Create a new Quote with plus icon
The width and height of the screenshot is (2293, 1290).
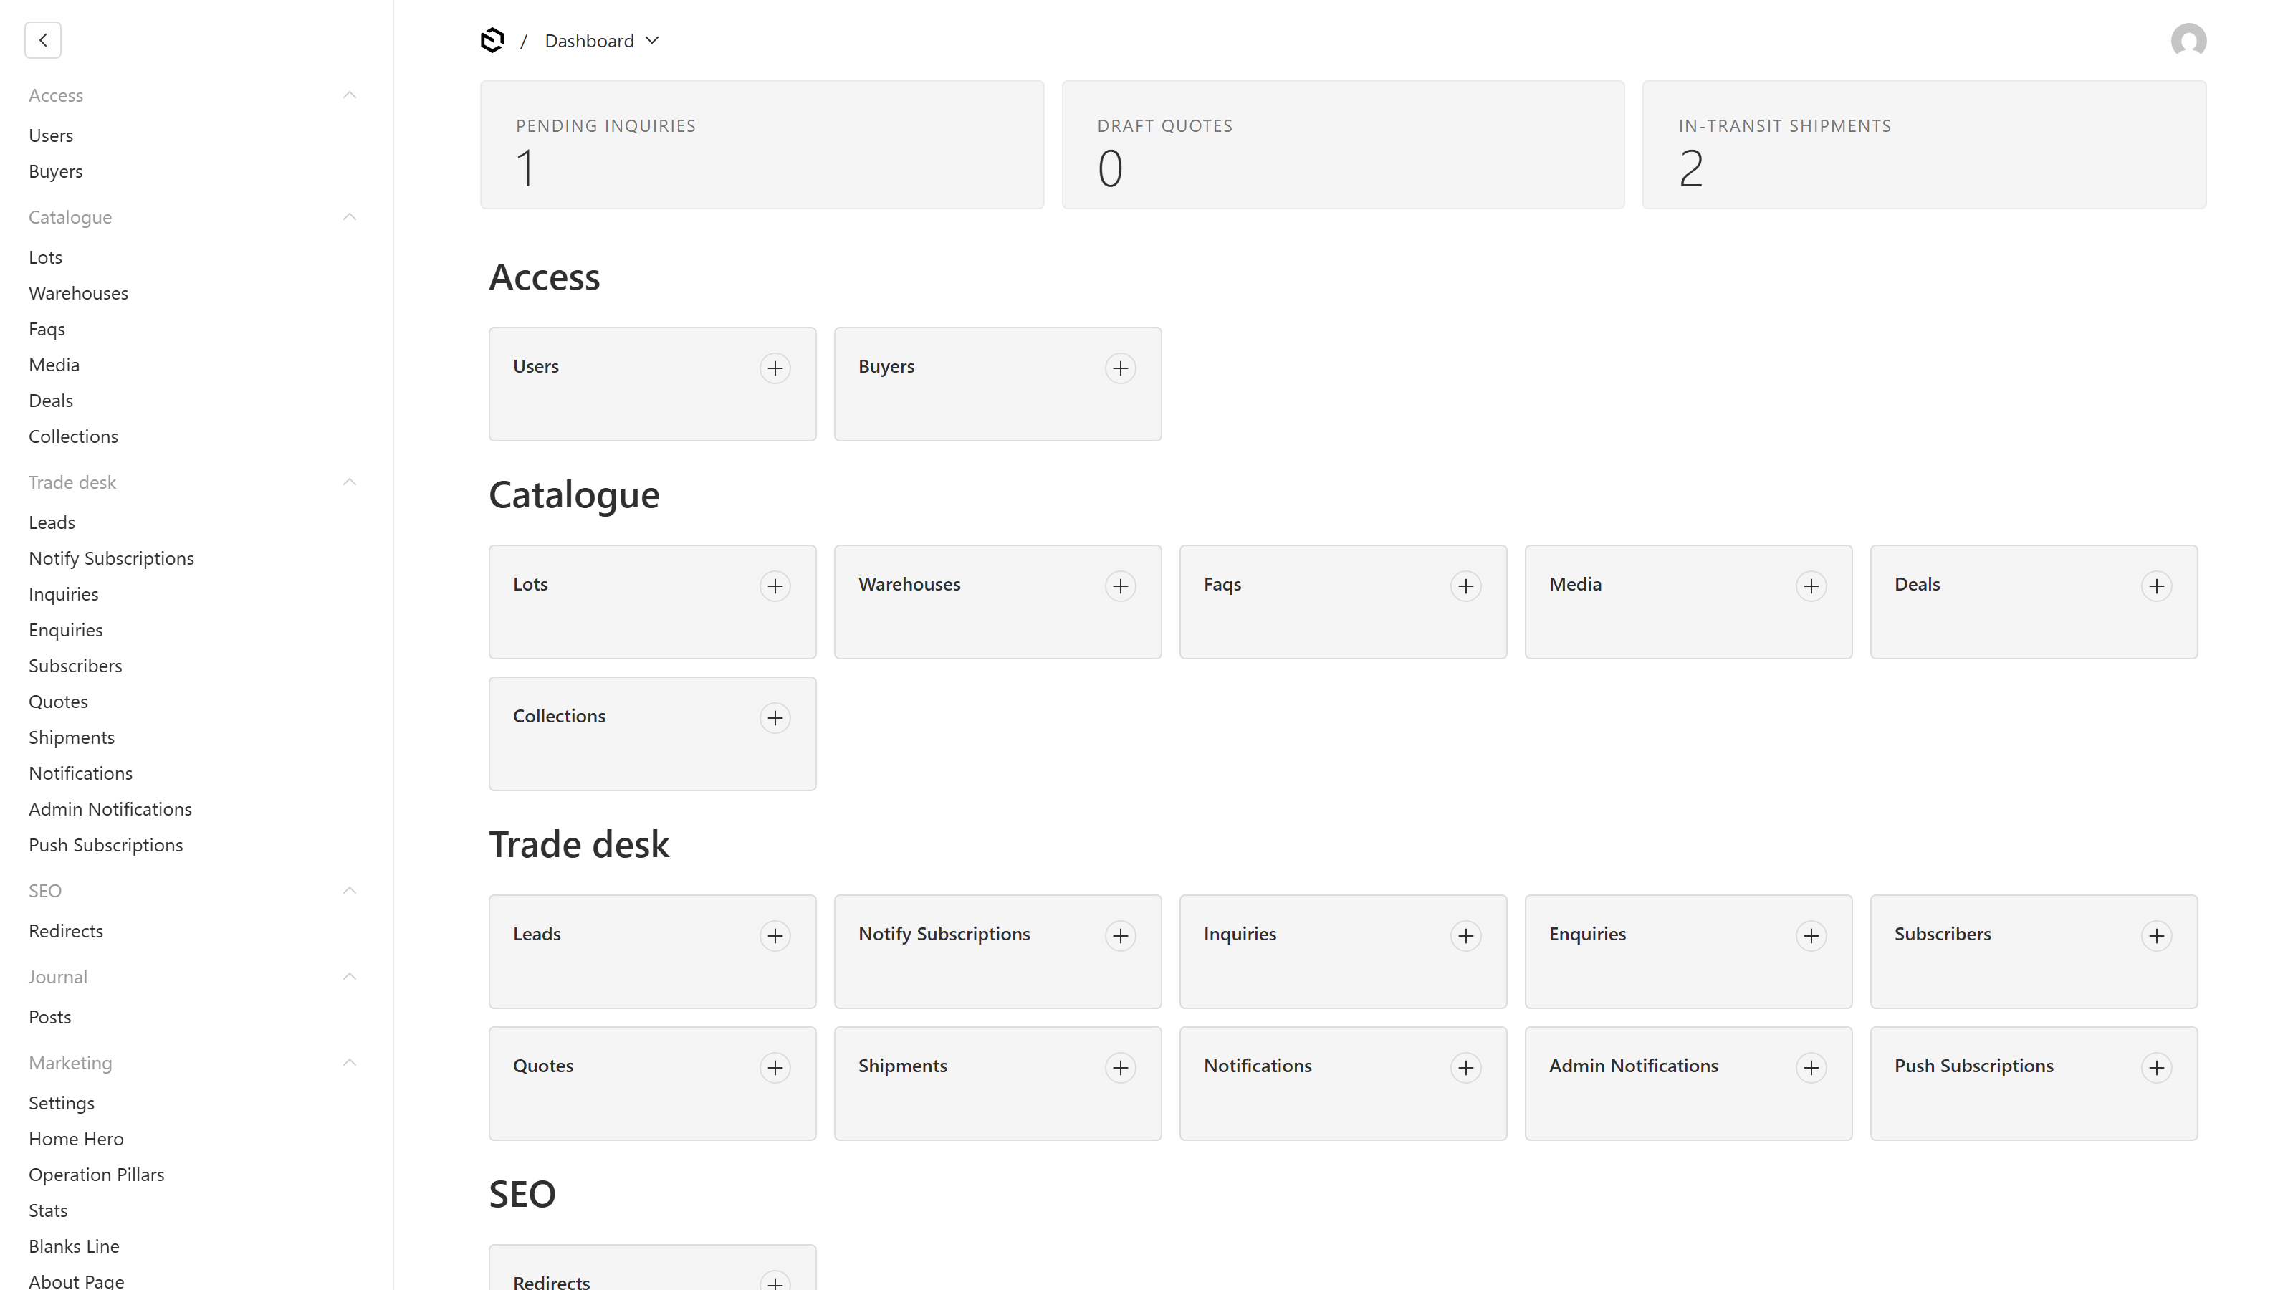click(x=775, y=1067)
